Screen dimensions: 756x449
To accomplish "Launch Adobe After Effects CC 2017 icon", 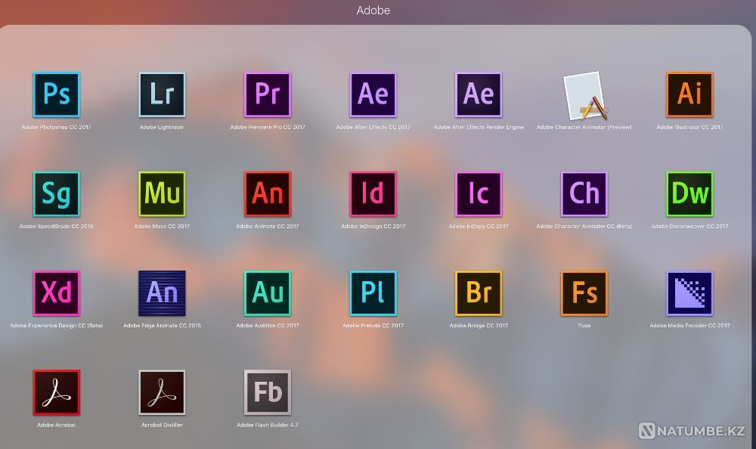I will click(373, 94).
